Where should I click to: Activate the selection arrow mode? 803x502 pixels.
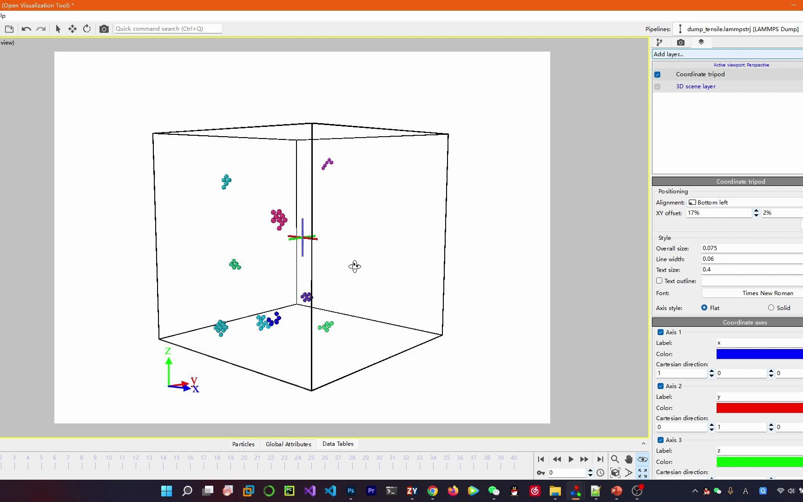[x=58, y=29]
